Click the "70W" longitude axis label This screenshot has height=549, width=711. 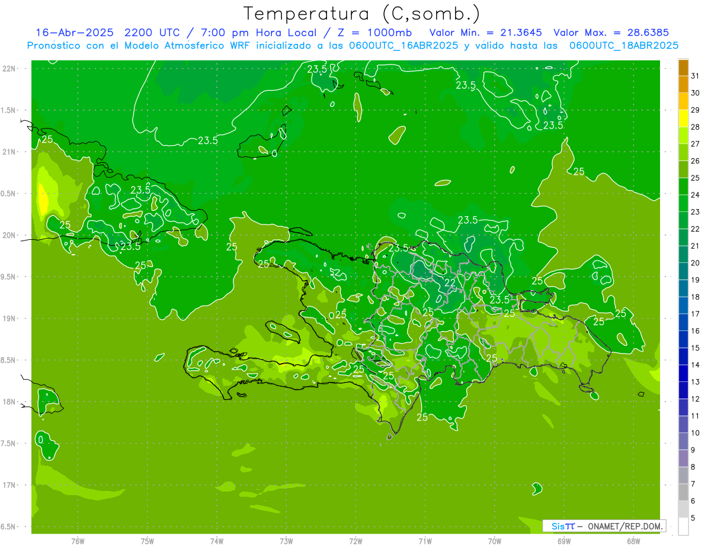(495, 541)
